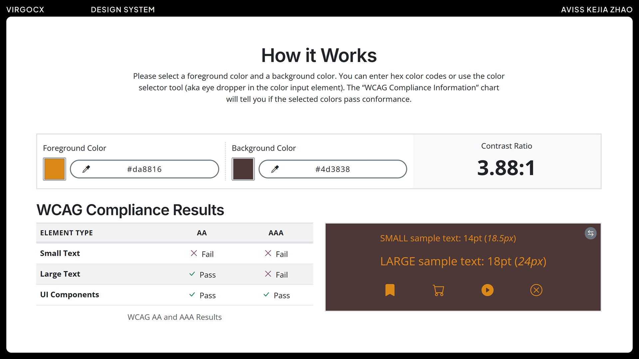Viewport: 639px width, 359px height.
Task: Click the Small Text AA fail icon
Action: pyautogui.click(x=194, y=253)
